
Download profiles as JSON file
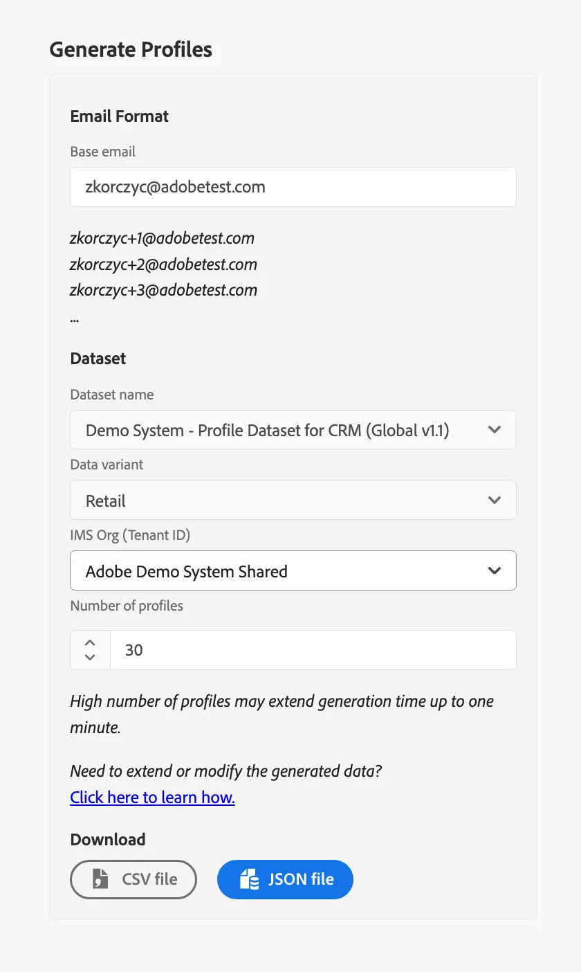(x=285, y=879)
